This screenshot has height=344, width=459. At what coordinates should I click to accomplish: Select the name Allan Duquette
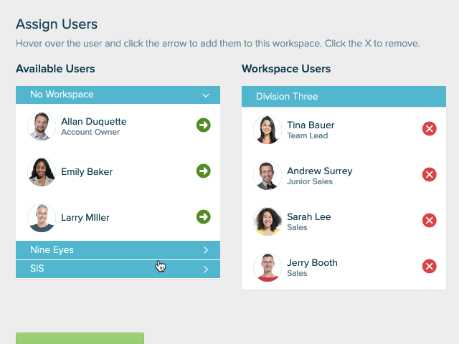coord(94,121)
